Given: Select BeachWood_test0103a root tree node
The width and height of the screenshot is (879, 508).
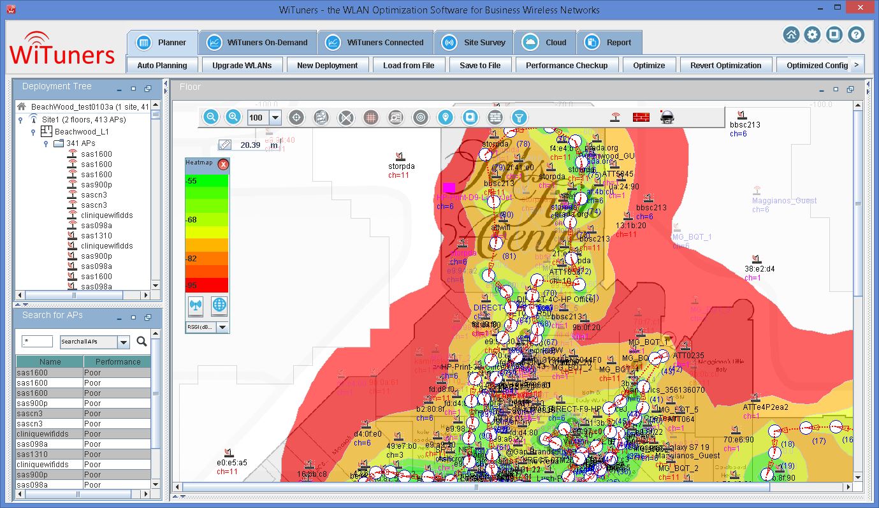Looking at the screenshot, I should click(x=90, y=106).
